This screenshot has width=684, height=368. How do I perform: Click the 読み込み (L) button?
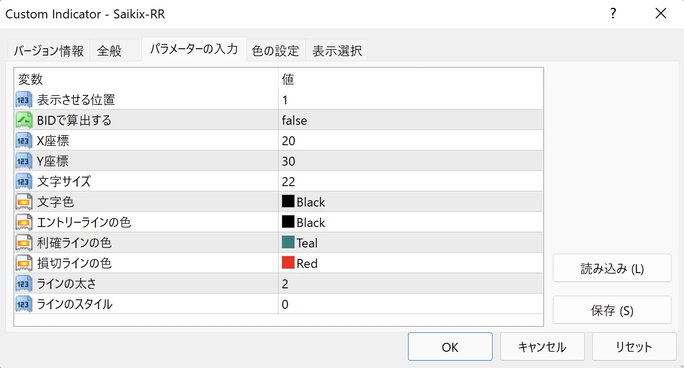point(612,268)
